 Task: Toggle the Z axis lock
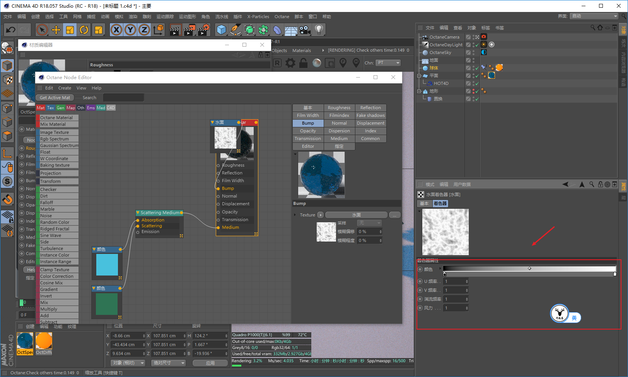click(x=144, y=30)
